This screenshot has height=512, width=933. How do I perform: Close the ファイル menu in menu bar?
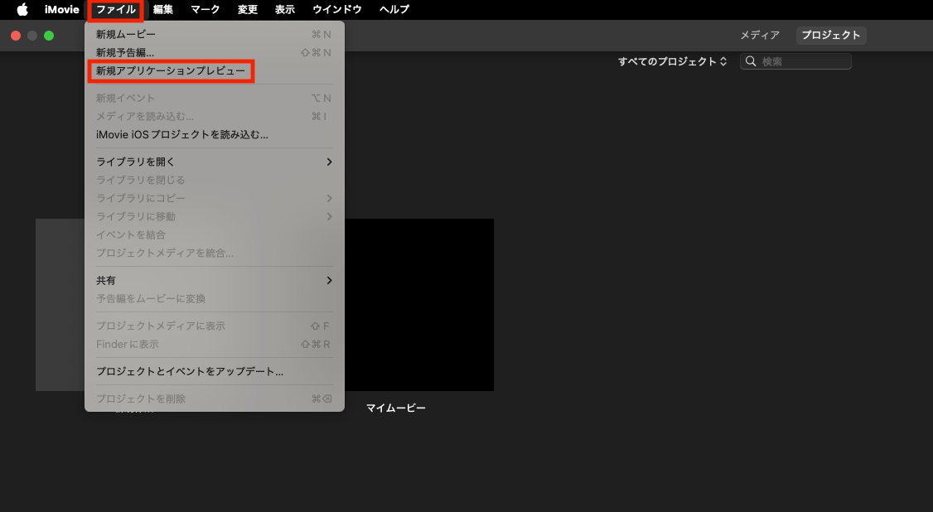coord(116,9)
